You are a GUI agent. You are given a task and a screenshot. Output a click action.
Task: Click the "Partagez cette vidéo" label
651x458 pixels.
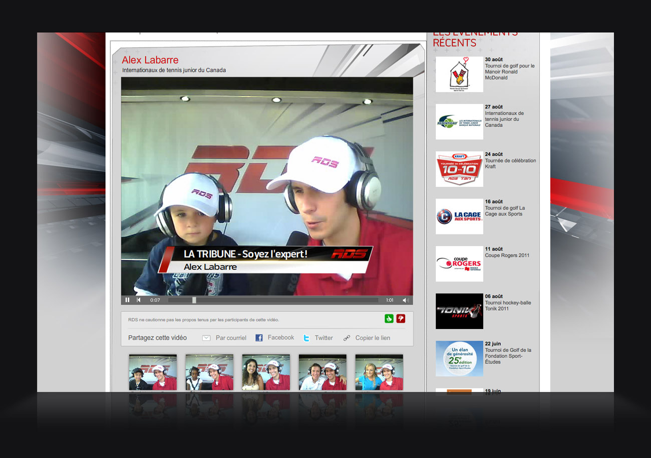(x=157, y=337)
